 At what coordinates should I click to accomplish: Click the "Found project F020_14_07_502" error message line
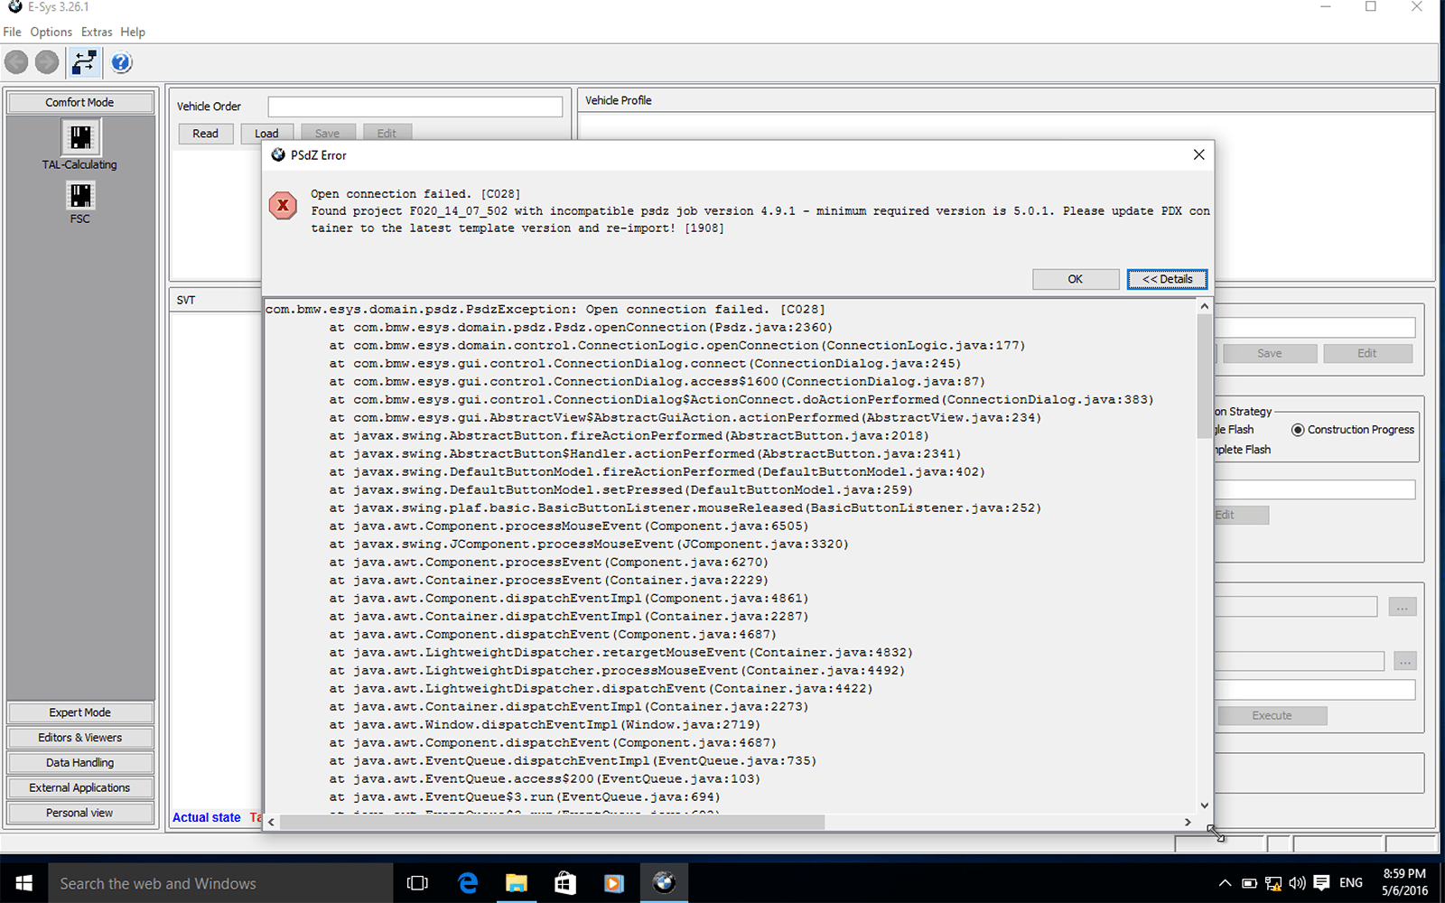pyautogui.click(x=760, y=211)
